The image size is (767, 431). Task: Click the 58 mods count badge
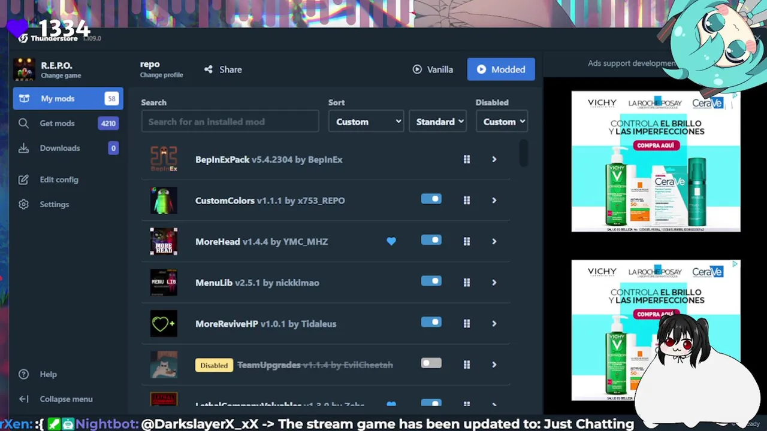tap(111, 99)
